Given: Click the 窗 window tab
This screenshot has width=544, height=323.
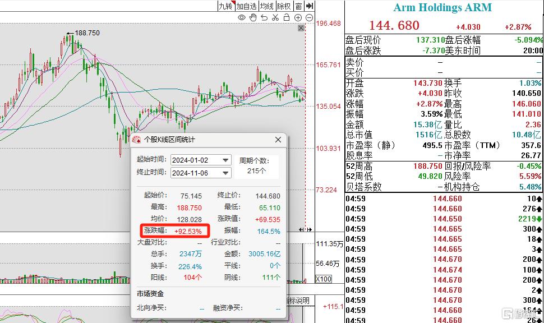Looking at the screenshot, I should coord(298,6).
